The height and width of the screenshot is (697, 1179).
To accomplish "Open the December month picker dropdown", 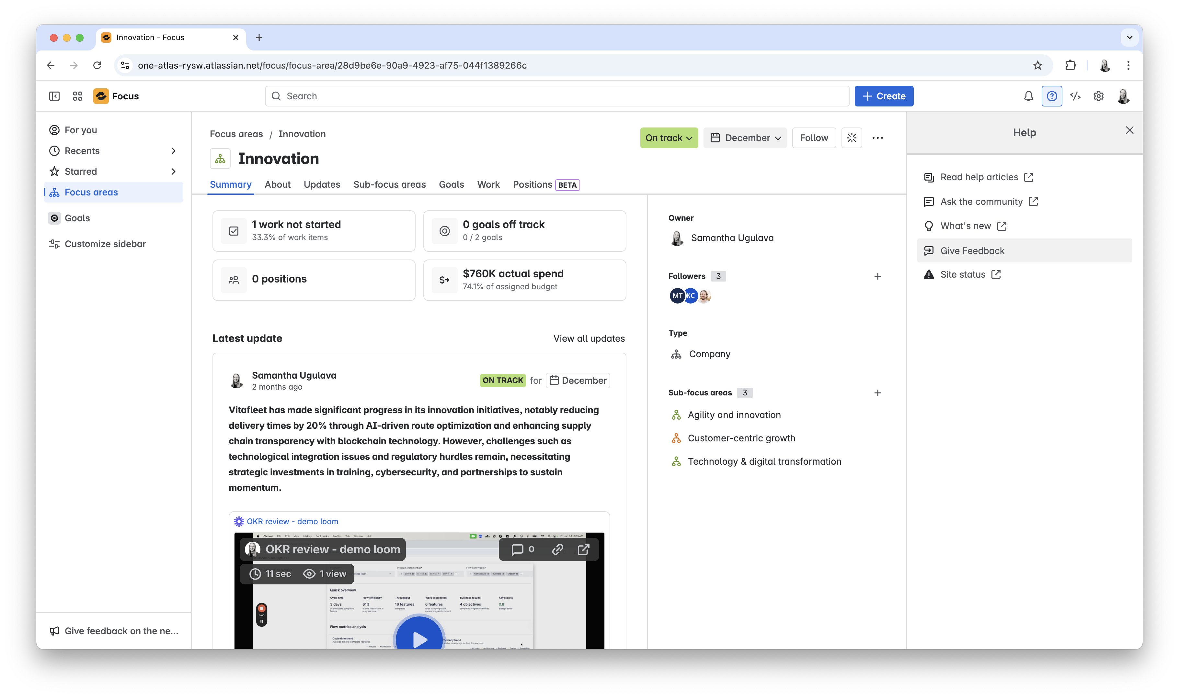I will [x=745, y=138].
